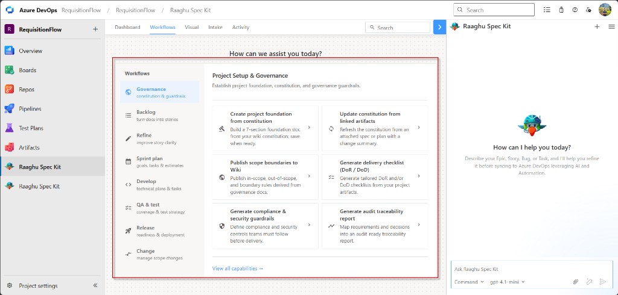Start new chat with plus icon
The width and height of the screenshot is (618, 295).
pyautogui.click(x=597, y=26)
